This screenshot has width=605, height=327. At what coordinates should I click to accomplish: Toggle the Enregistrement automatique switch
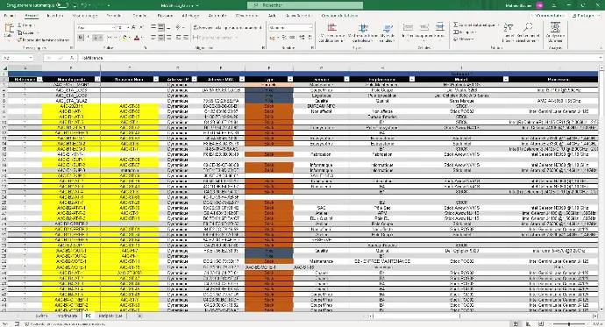62,5
